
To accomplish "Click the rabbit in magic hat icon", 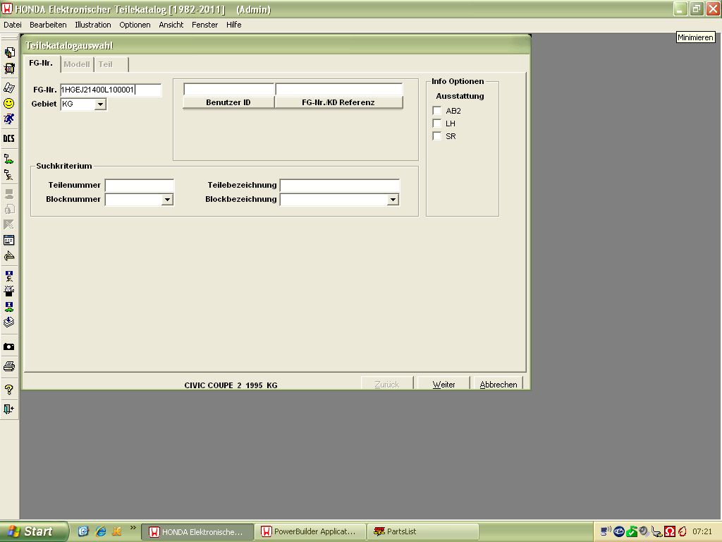I will (x=9, y=291).
